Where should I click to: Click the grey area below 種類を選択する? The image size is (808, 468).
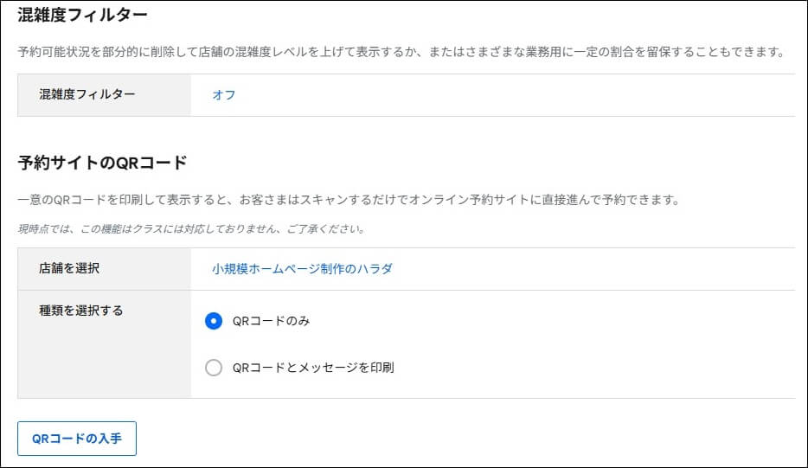tap(104, 361)
